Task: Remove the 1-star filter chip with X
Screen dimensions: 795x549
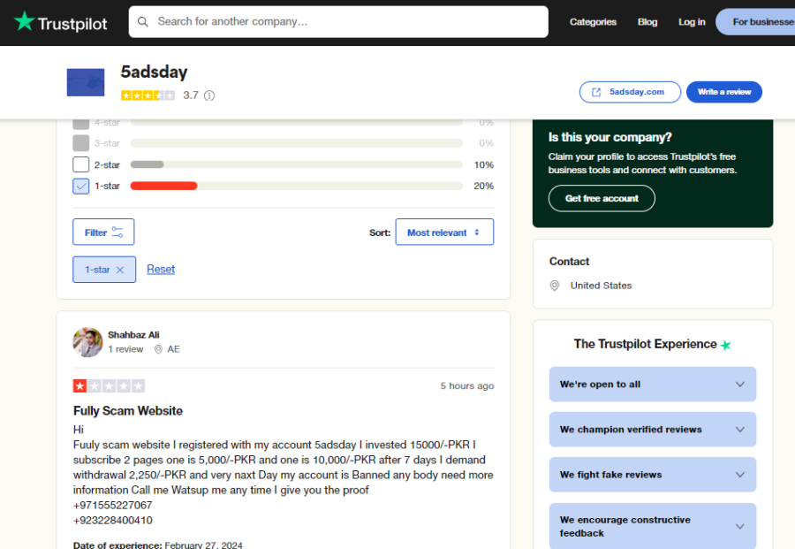Action: (120, 270)
